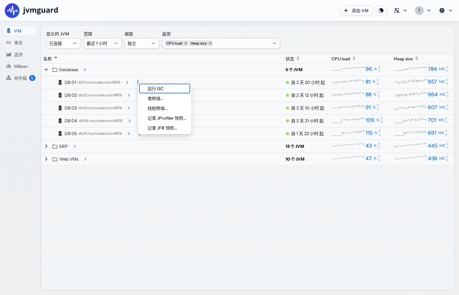The image size is (459, 295).
Task: Open the Inbox (收件箱) sidebar item
Action: [x=20, y=78]
